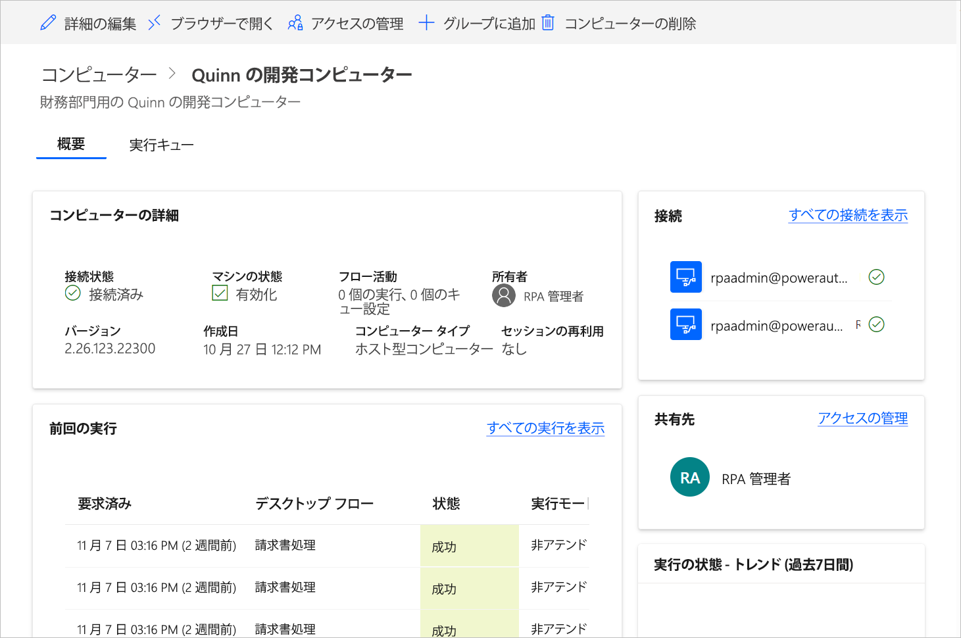The image size is (961, 638).
Task: Click the ホスト型コンピューター type value
Action: point(424,349)
